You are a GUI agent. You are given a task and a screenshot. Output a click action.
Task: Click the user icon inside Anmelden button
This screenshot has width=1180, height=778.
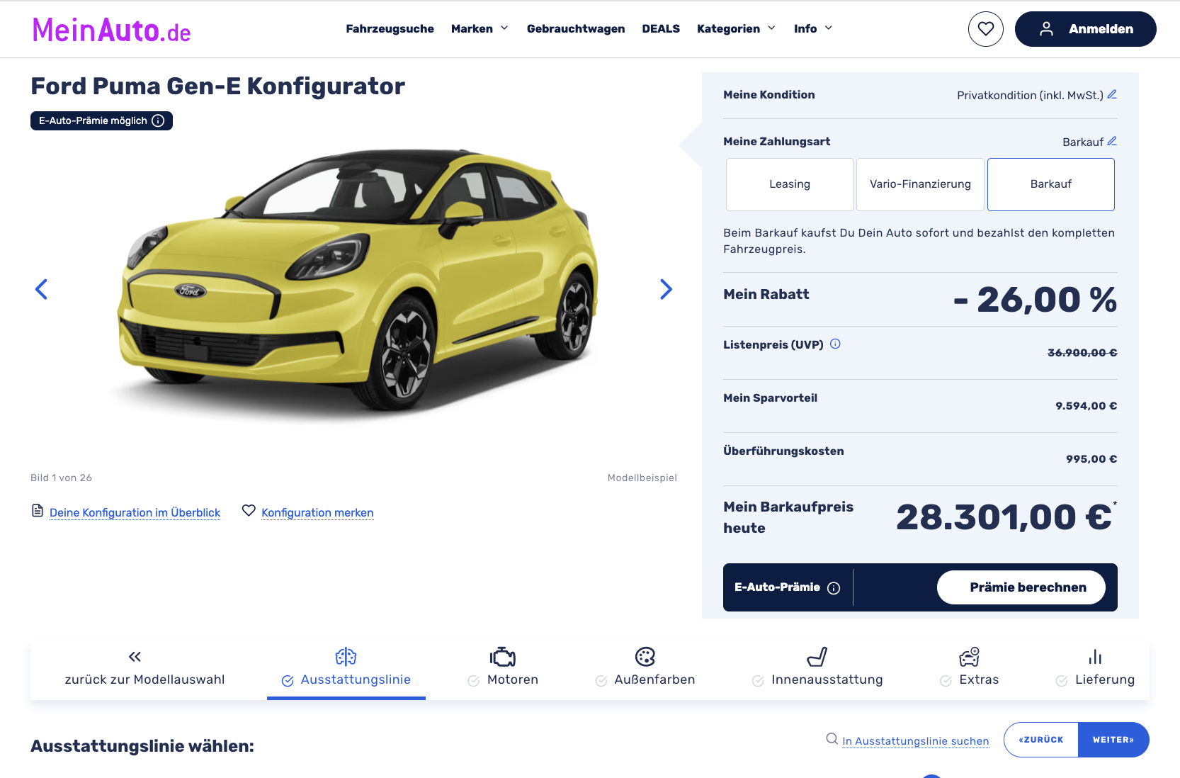tap(1046, 29)
